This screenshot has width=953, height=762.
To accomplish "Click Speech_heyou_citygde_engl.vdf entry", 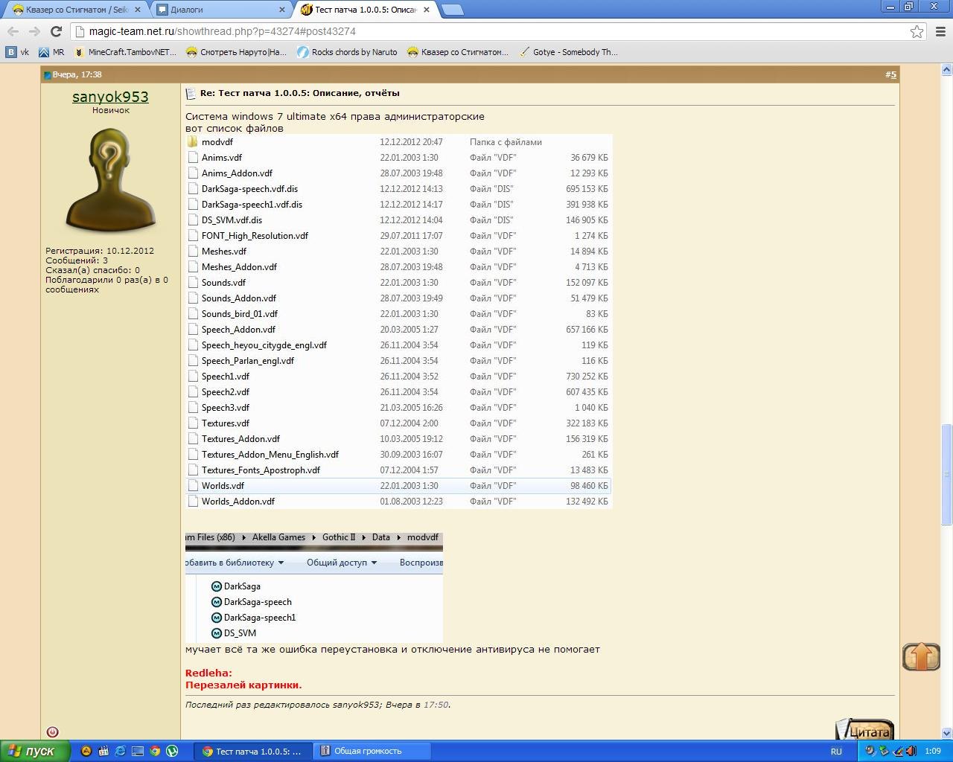I will (264, 345).
